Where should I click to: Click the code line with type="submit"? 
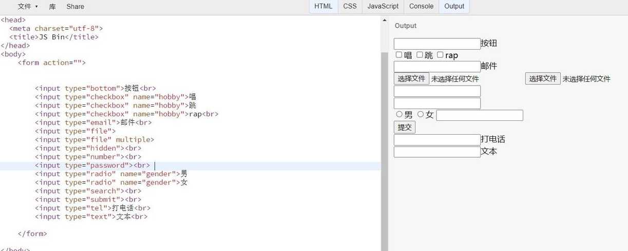coord(88,199)
